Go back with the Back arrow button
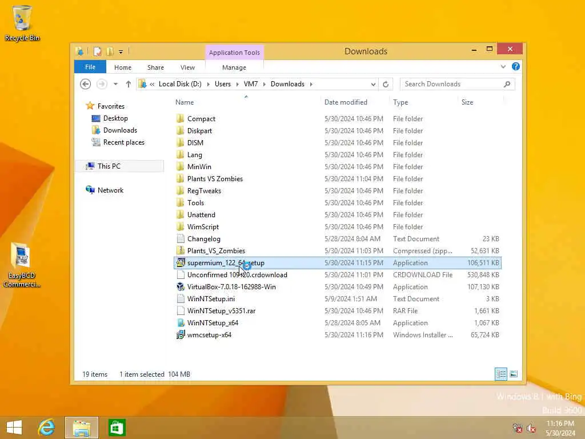 pos(86,84)
